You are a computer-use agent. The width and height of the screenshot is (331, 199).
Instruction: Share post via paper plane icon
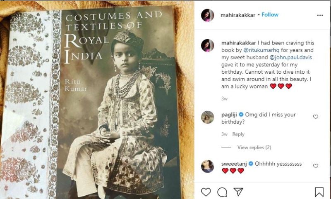point(238,192)
